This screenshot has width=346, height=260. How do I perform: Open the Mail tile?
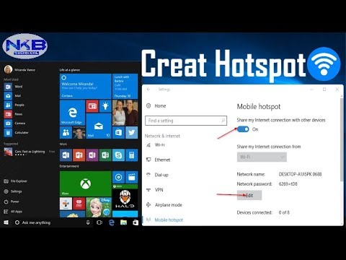99,126
